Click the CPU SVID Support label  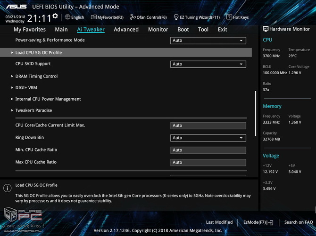(33, 64)
